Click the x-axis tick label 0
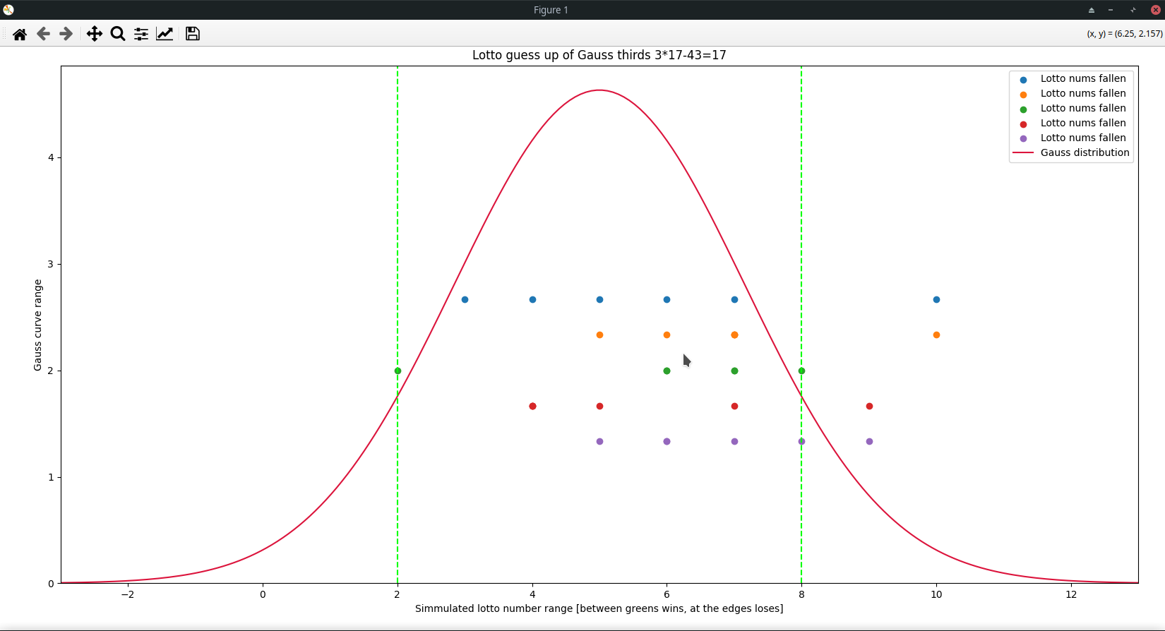Viewport: 1165px width, 631px height. 263,594
